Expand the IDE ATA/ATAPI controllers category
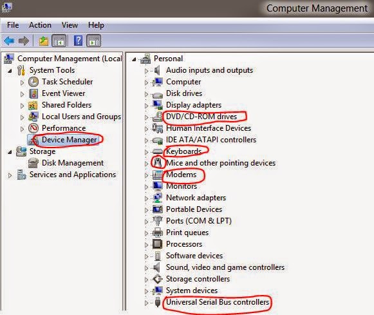 coord(146,140)
